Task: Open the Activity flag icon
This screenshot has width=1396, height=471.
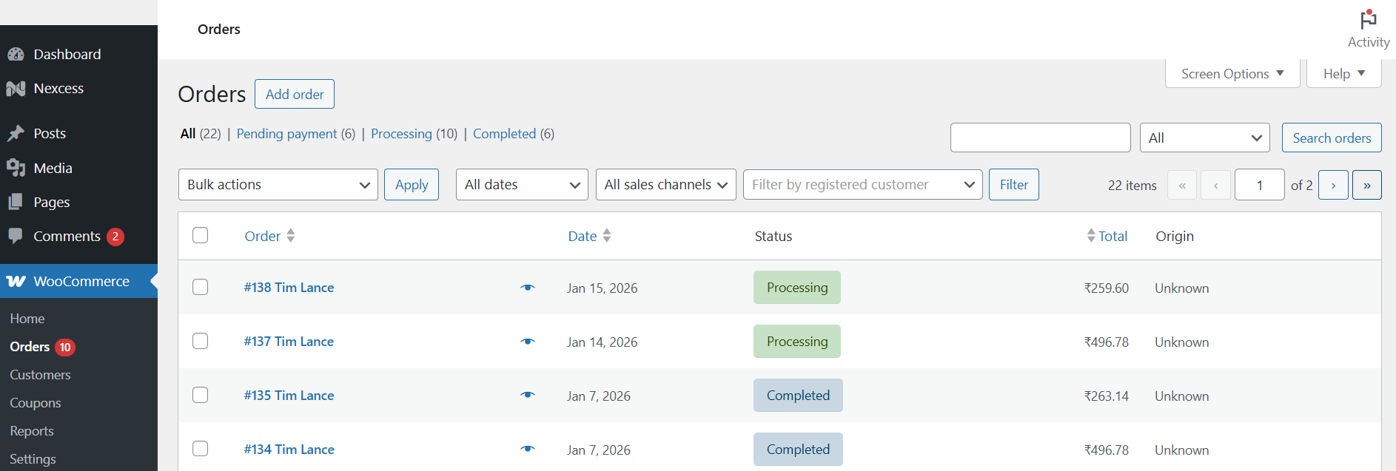Action: click(1368, 20)
